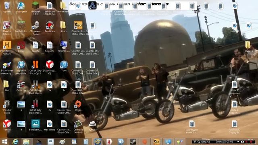This screenshot has width=258, height=145.
Task: Open the bandicam_ image file with teal icon
Action: click(35, 125)
